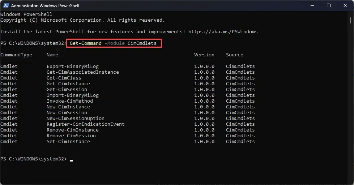Click CimCmdlets source in Set-CimInstance row

coord(240,141)
